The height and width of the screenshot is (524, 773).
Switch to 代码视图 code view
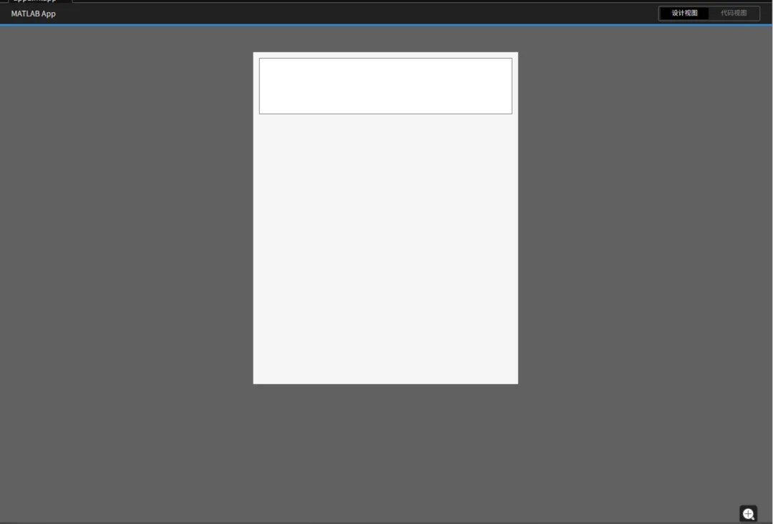click(734, 14)
